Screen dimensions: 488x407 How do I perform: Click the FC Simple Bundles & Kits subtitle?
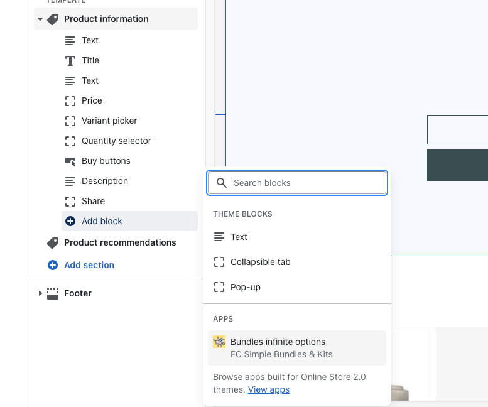click(281, 354)
